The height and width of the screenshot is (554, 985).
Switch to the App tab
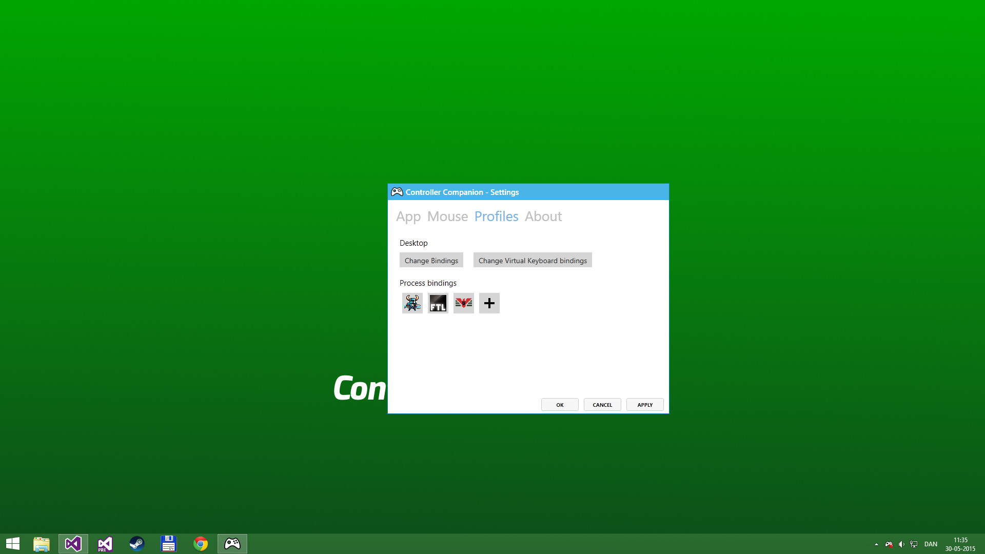coord(408,216)
